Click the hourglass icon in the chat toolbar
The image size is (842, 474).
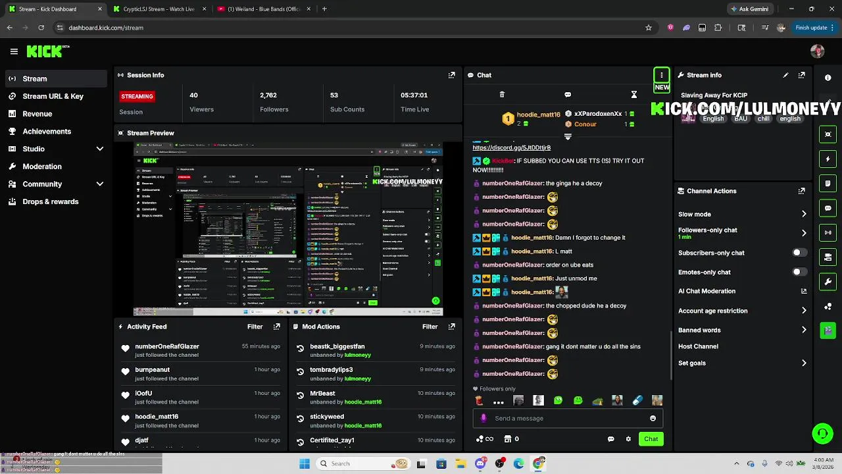pyautogui.click(x=634, y=95)
